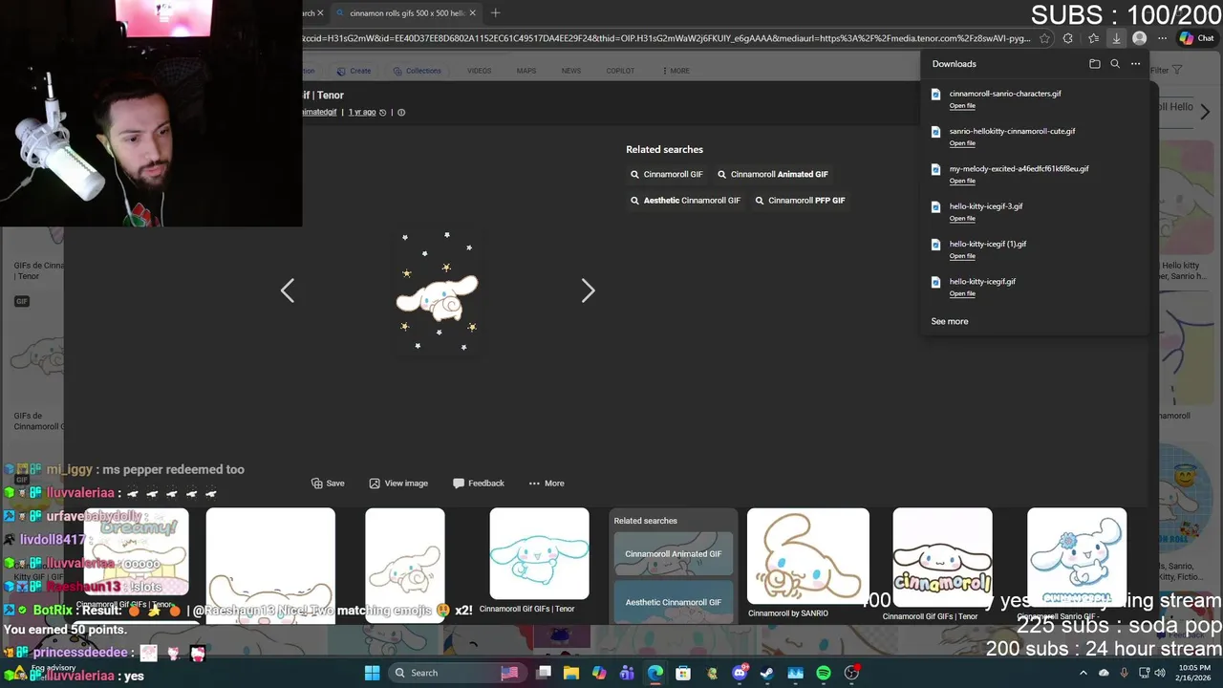Open file hello-kitty-icegif-3.gif
The width and height of the screenshot is (1223, 688).
tap(962, 219)
